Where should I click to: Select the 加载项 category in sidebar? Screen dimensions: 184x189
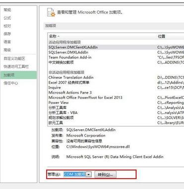coord(18,75)
